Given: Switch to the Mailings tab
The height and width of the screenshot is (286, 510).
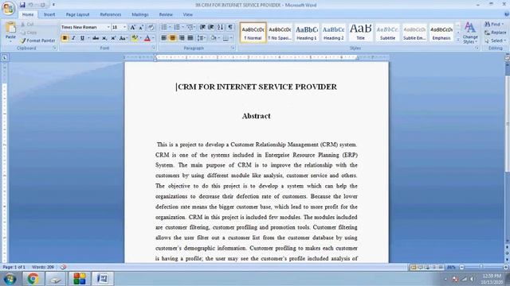Looking at the screenshot, I should coord(140,14).
